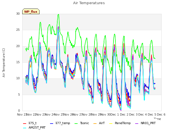The image size is (178, 133).
Task: Click the WP_flux annotation label
Action: (31, 11)
